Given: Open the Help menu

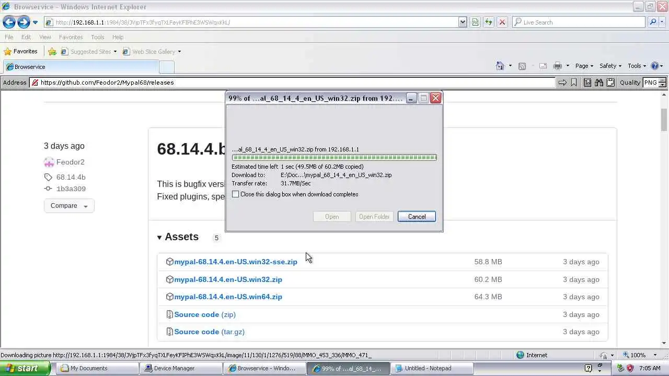Looking at the screenshot, I should pos(118,37).
